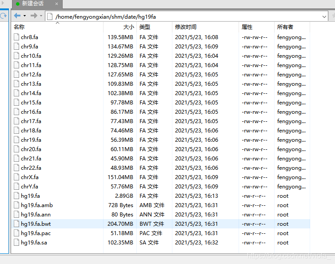Viewport: 335px width, 264px height.
Task: Click the SA 文件 type cell
Action: [149, 243]
